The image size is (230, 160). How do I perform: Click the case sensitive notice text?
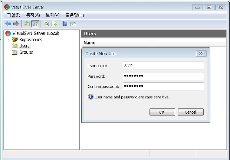pos(132,97)
